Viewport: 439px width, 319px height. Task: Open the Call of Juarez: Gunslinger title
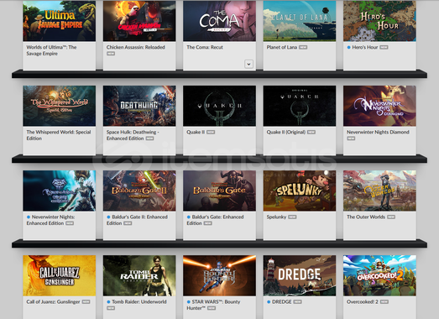[53, 301]
